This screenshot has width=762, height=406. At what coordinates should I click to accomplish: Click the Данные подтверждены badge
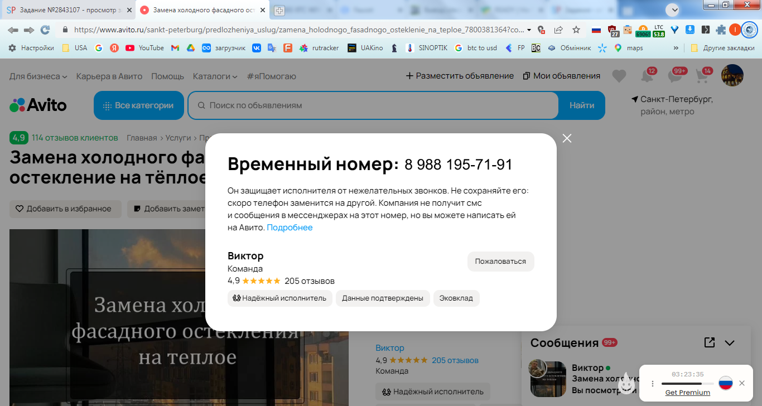click(x=383, y=298)
